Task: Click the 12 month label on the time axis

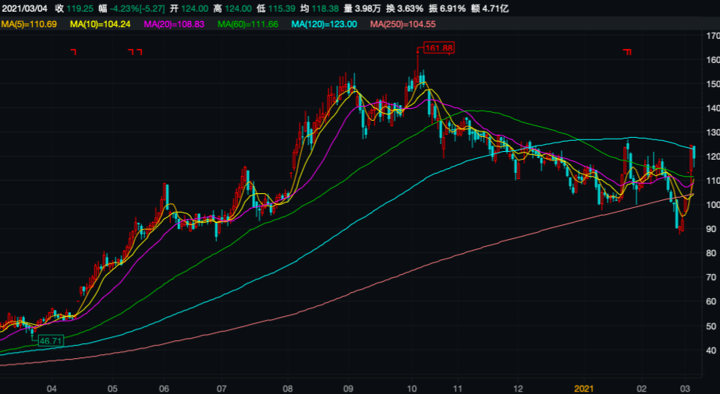Action: pyautogui.click(x=519, y=387)
